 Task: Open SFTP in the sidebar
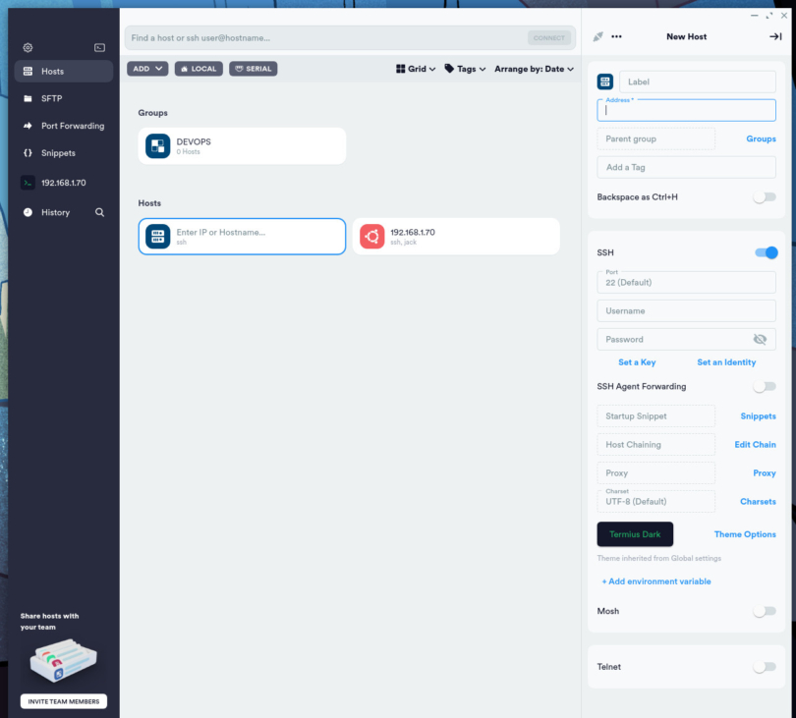point(52,98)
